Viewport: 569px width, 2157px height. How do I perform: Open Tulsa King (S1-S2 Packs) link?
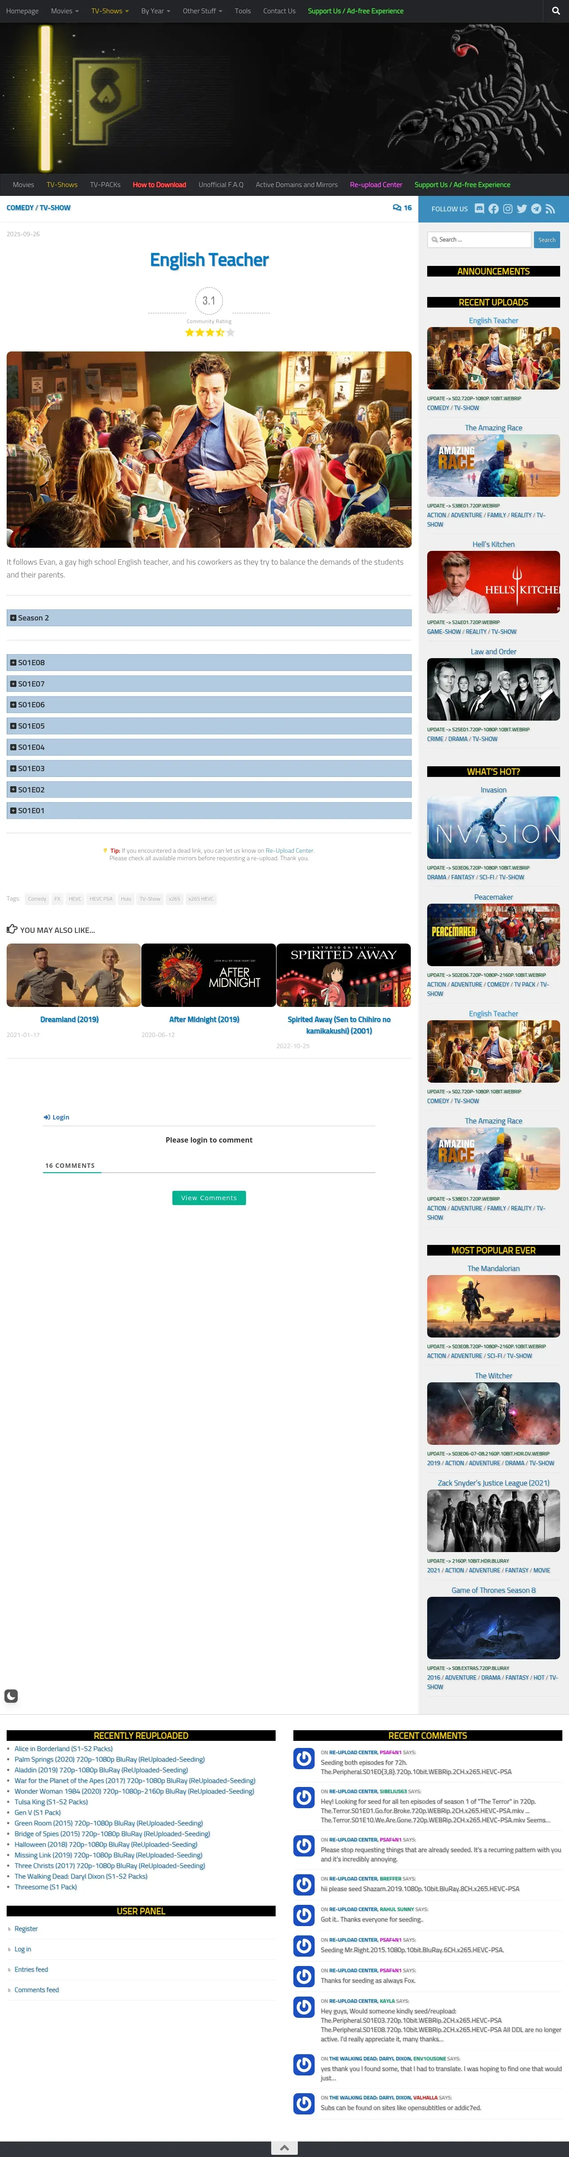(51, 1801)
